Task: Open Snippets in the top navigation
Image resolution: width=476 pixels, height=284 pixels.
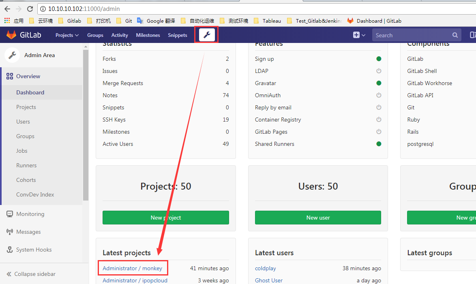Action: pos(177,35)
